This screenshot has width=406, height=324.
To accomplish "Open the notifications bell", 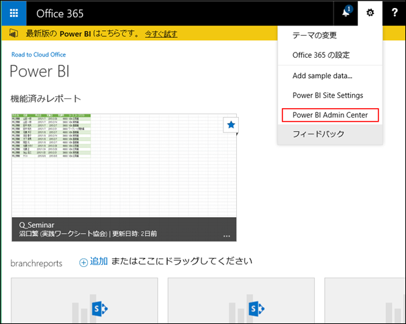I will click(x=346, y=13).
